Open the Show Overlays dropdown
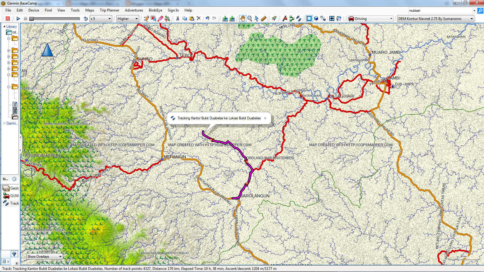484x272 pixels. [44, 257]
